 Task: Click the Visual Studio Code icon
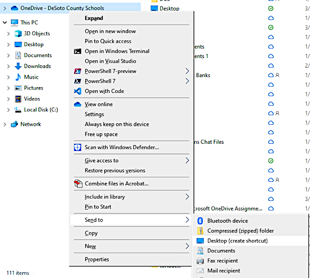(78, 91)
